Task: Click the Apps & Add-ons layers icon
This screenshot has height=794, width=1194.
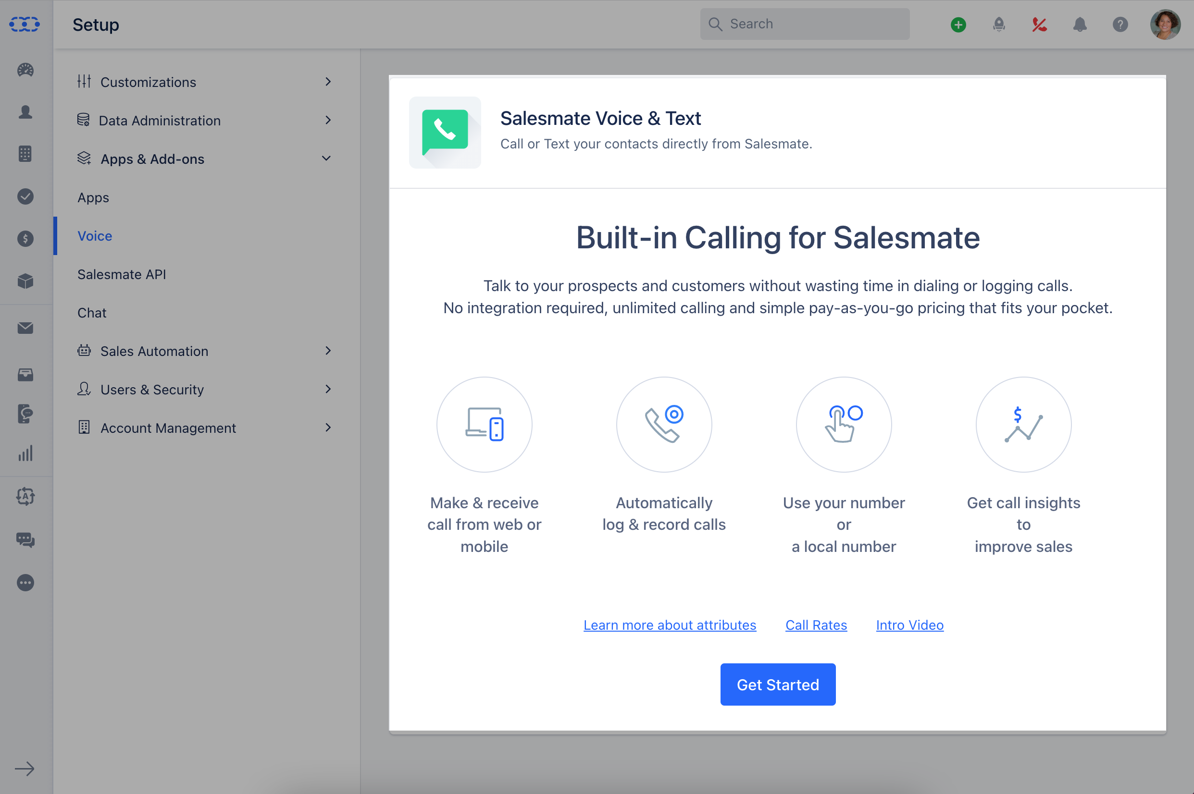Action: tap(84, 159)
